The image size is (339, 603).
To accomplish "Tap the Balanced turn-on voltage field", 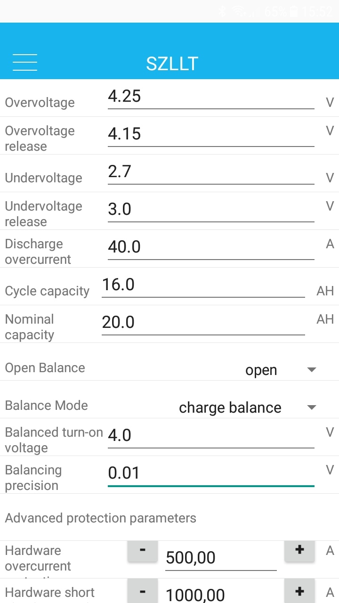I will coord(210,436).
